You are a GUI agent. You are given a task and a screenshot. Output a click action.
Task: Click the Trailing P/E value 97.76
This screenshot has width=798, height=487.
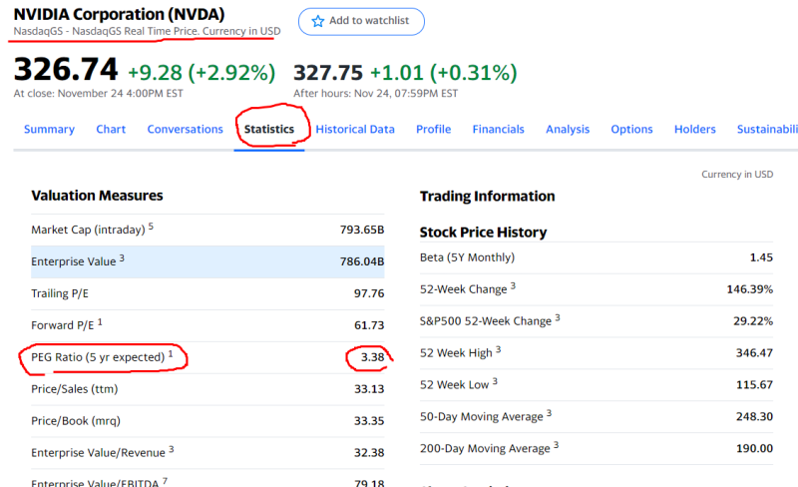tap(369, 293)
